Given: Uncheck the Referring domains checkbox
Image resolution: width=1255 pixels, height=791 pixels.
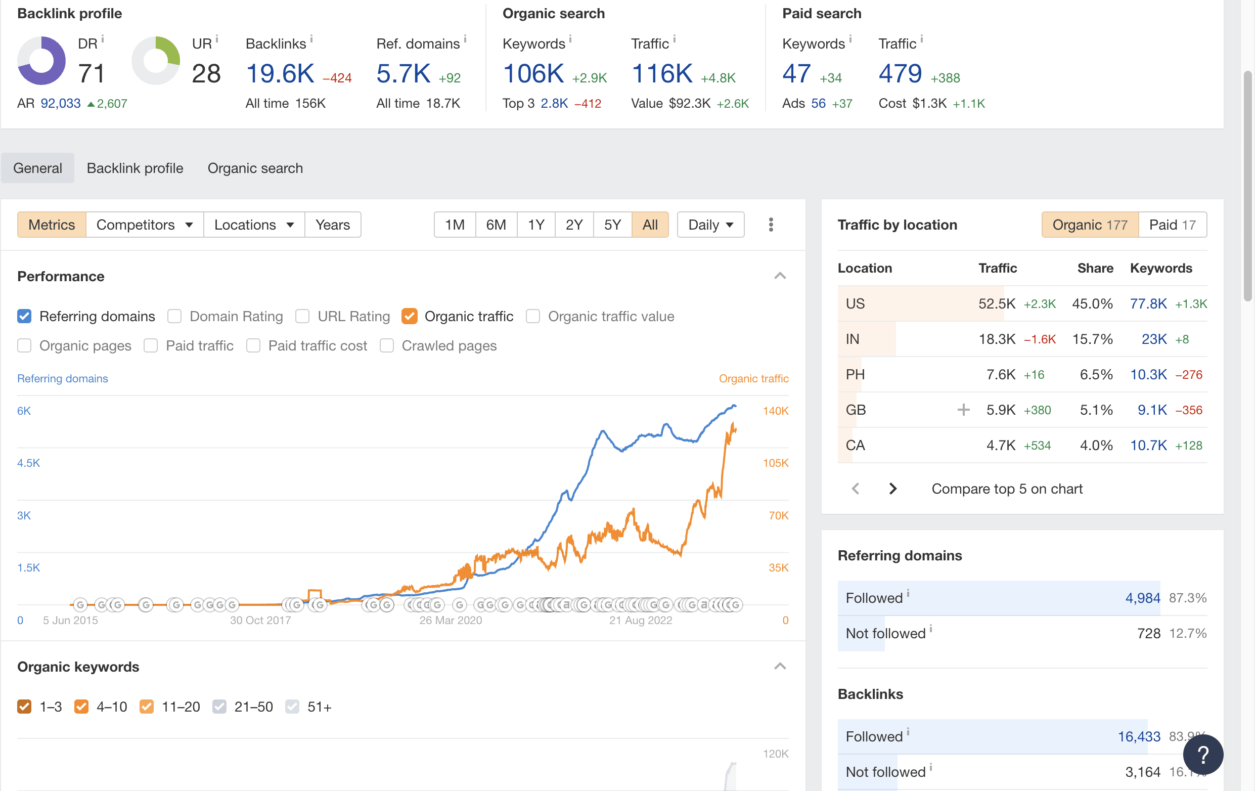Looking at the screenshot, I should pos(24,317).
